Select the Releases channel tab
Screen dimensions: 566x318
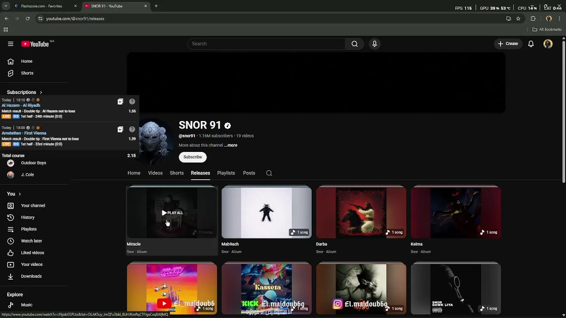click(x=200, y=173)
